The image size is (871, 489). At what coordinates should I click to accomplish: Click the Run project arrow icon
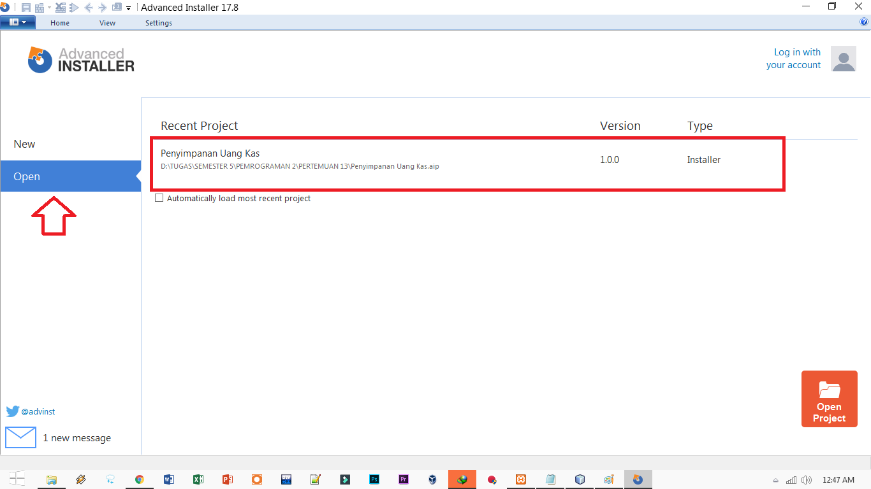pyautogui.click(x=74, y=8)
